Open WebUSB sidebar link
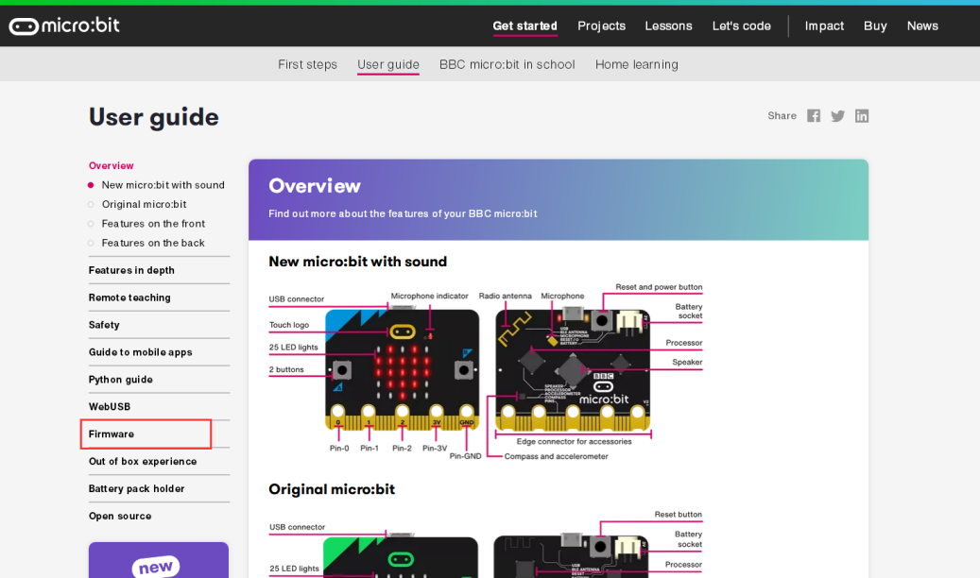This screenshot has height=578, width=980. pos(110,407)
